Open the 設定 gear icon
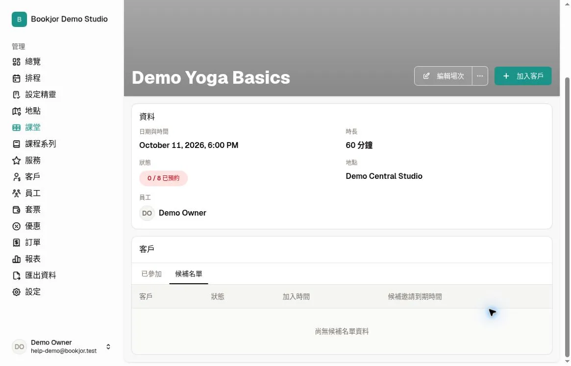The height and width of the screenshot is (366, 571). 16,292
